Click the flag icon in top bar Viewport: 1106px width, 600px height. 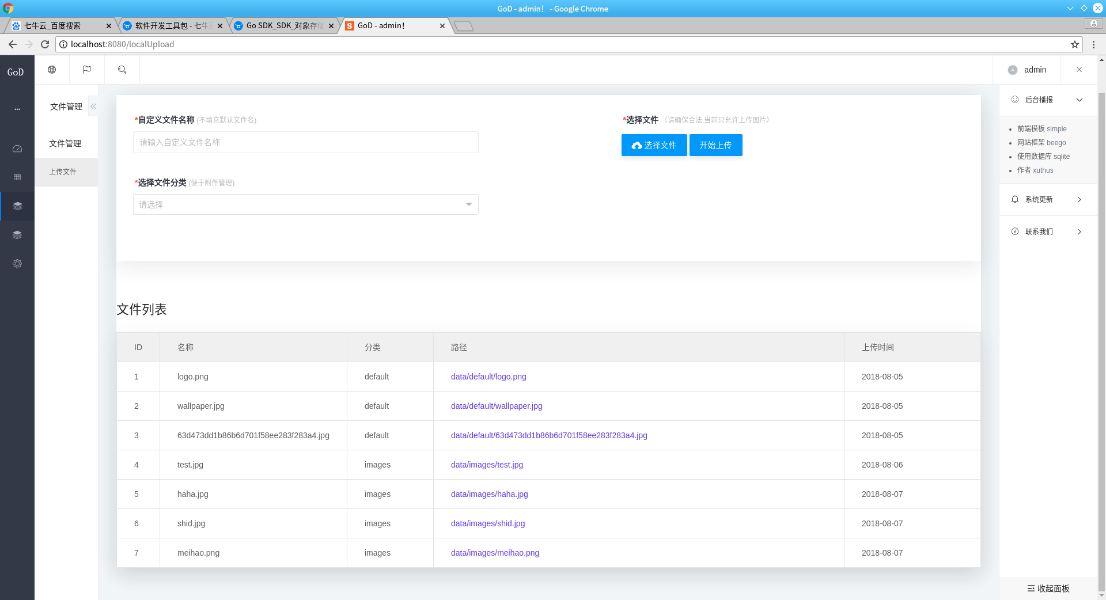(87, 70)
